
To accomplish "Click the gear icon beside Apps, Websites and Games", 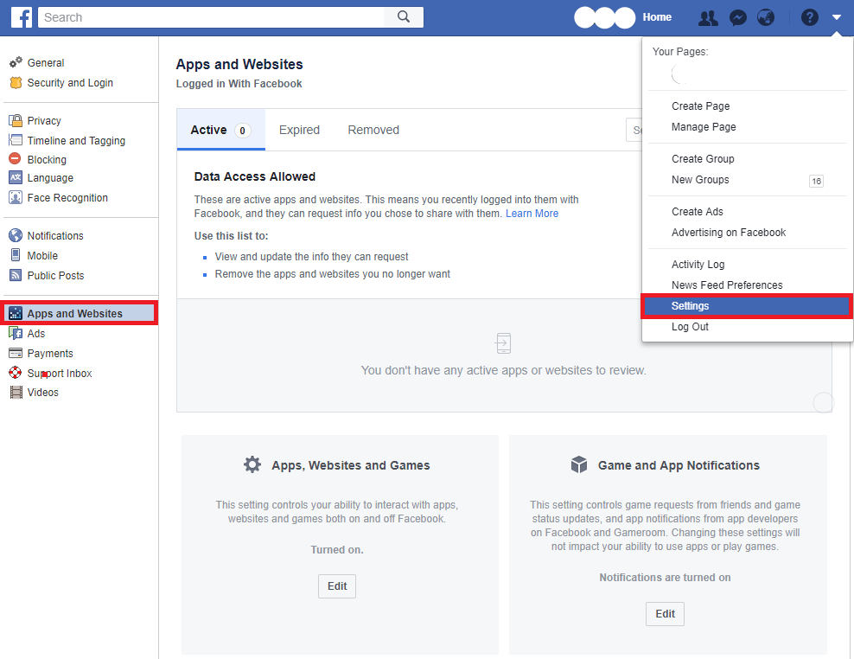I will pyautogui.click(x=252, y=465).
